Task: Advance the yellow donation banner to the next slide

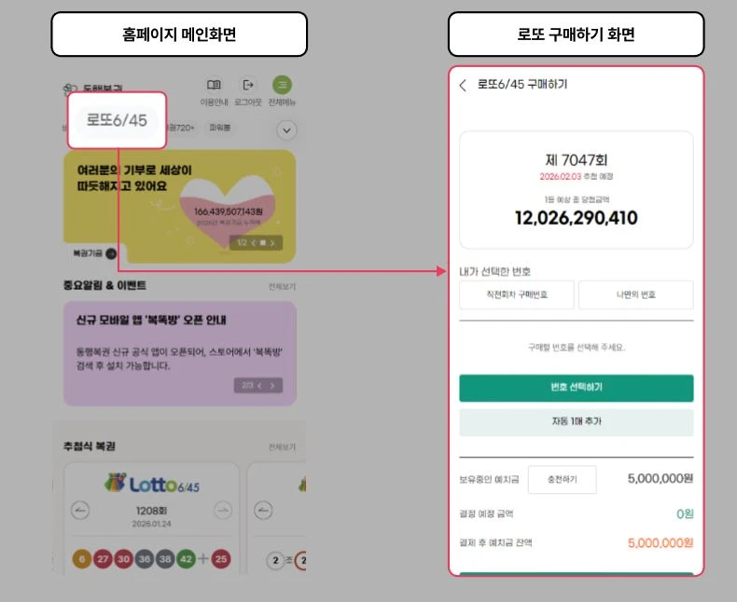Action: coord(272,243)
